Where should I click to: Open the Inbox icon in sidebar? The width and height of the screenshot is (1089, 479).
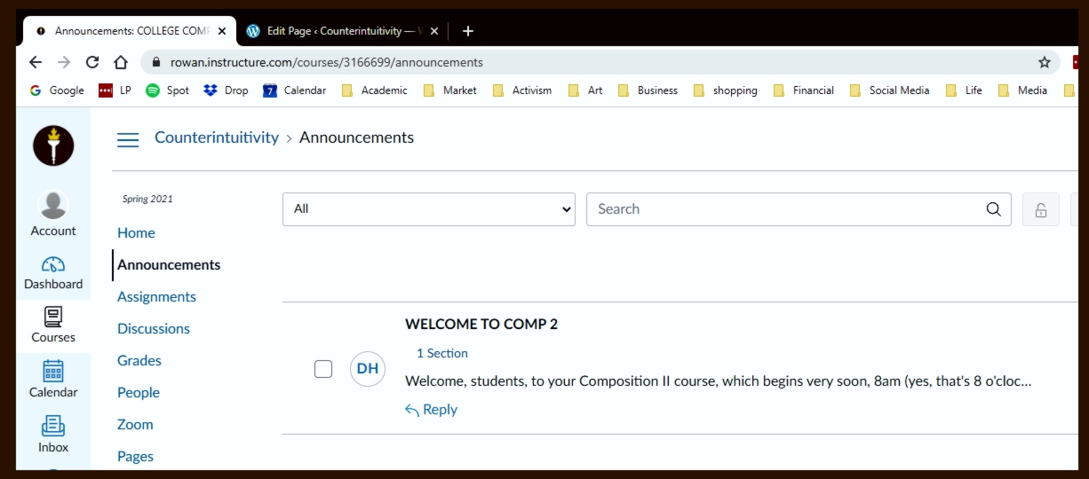point(53,427)
